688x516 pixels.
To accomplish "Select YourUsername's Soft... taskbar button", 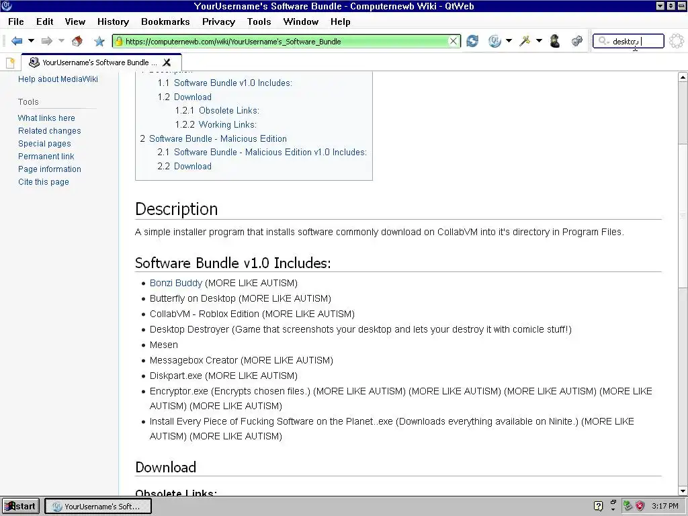I will tap(98, 507).
